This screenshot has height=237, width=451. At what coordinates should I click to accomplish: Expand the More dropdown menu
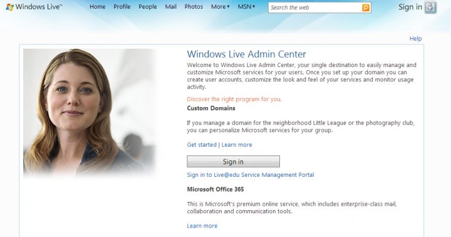(220, 7)
